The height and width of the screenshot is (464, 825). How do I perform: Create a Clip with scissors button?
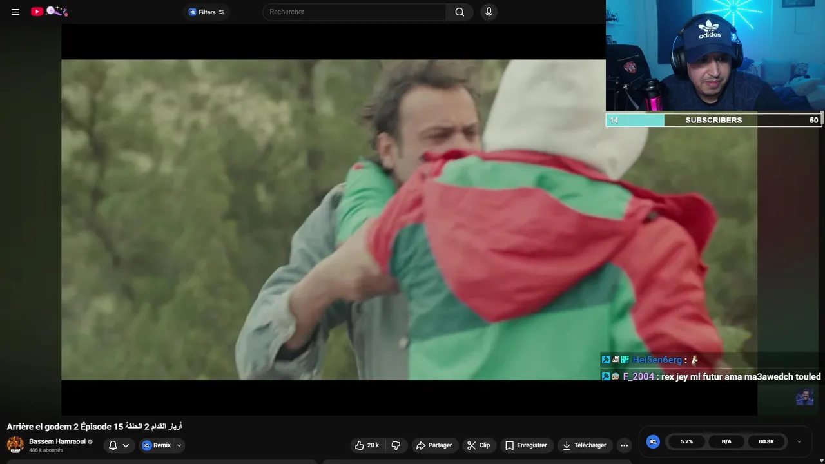pyautogui.click(x=478, y=445)
